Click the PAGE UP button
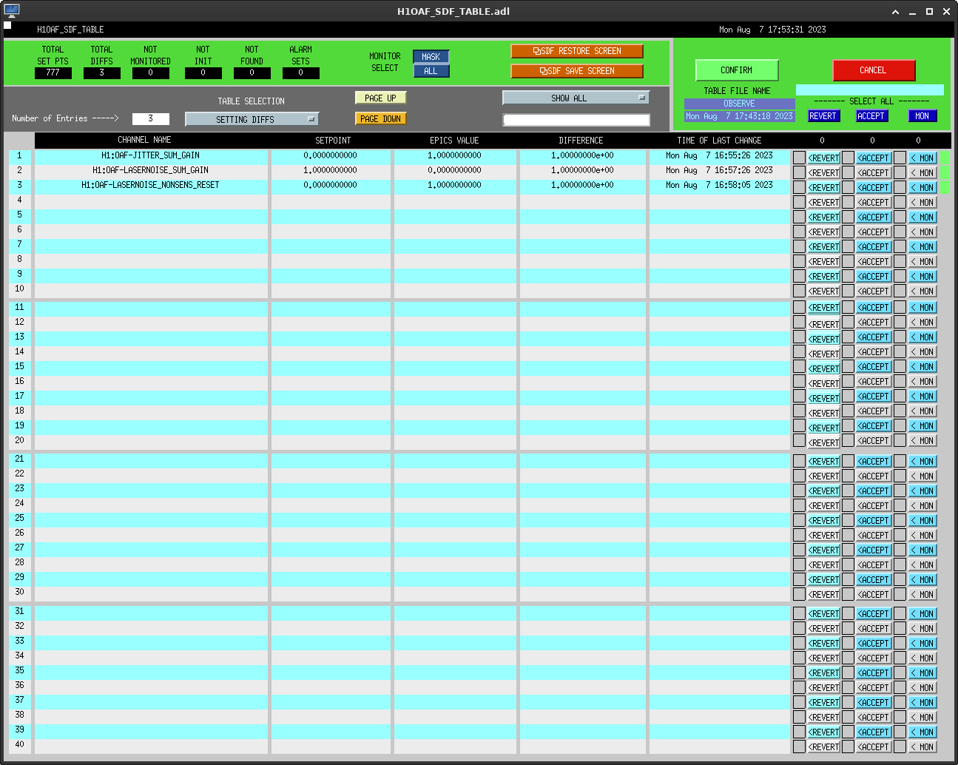Viewport: 958px width, 765px height. click(x=380, y=98)
